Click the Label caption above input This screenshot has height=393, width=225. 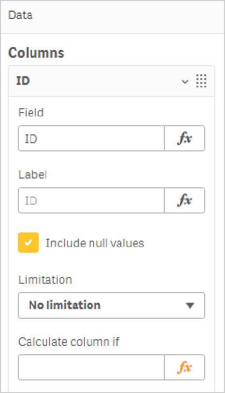pos(32,175)
